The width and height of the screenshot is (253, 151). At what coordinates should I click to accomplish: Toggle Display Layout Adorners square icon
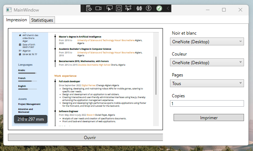point(119,8)
